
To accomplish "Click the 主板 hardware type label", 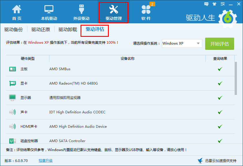I will click(24, 69).
